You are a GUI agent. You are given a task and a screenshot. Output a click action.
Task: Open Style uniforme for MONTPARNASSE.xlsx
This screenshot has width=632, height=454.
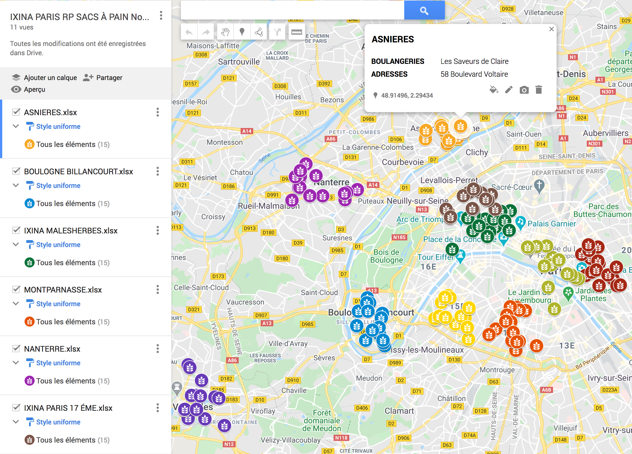point(58,304)
